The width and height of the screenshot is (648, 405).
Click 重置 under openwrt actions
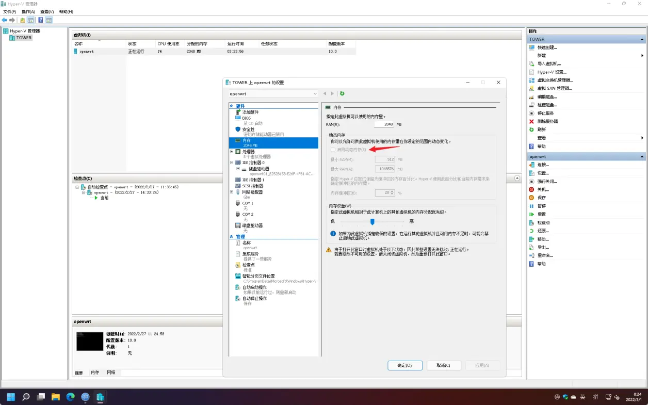pos(541,214)
